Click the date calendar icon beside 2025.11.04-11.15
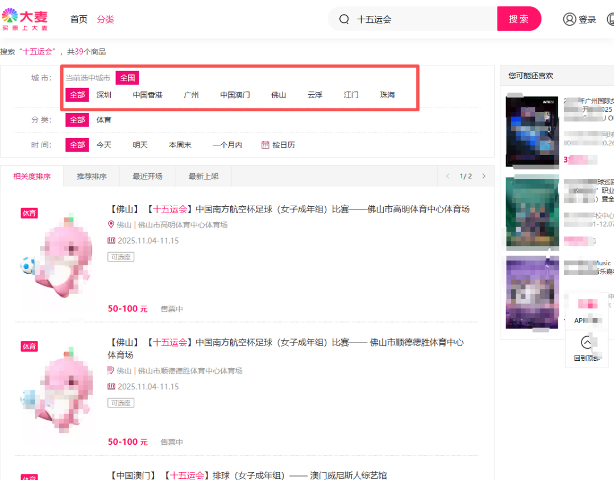614x480 pixels. pos(111,240)
